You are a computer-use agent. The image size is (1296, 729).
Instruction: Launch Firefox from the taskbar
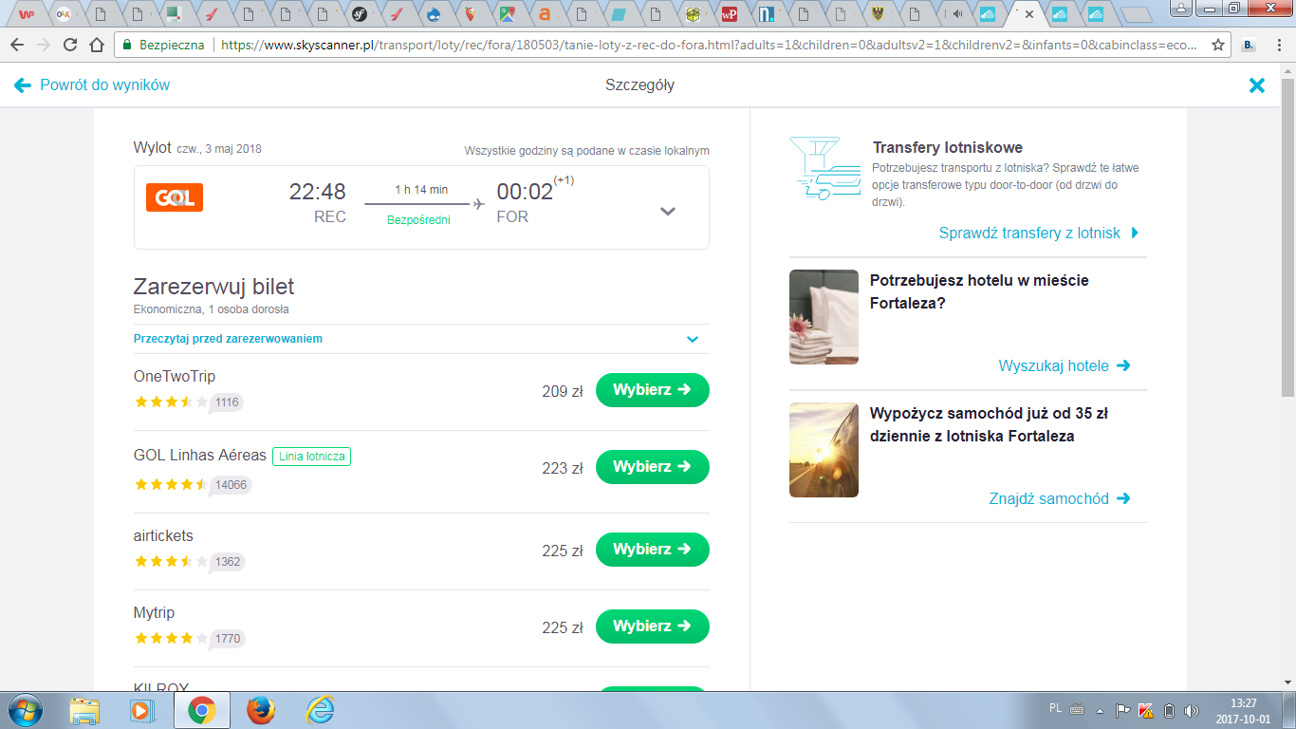click(260, 710)
